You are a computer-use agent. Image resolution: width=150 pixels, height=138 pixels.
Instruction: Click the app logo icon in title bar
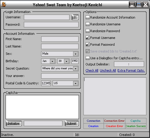pyautogui.click(x=4, y=4)
